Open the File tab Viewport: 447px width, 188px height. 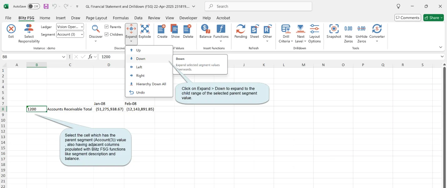8,18
